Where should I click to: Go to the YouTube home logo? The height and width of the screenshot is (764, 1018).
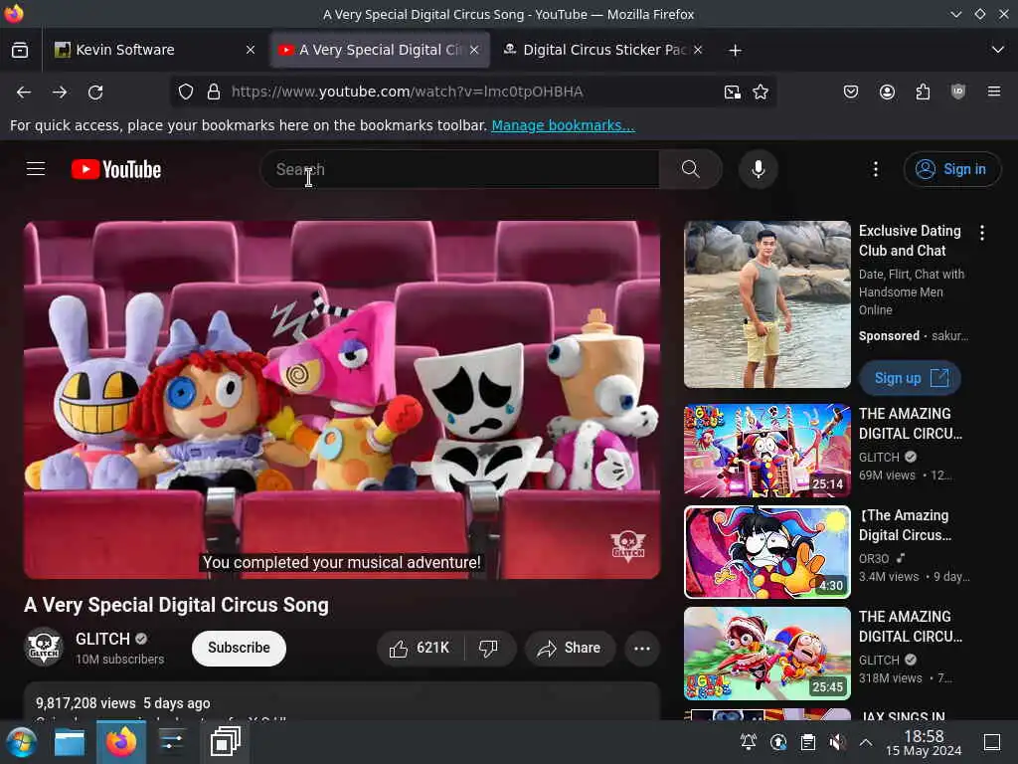tap(116, 169)
